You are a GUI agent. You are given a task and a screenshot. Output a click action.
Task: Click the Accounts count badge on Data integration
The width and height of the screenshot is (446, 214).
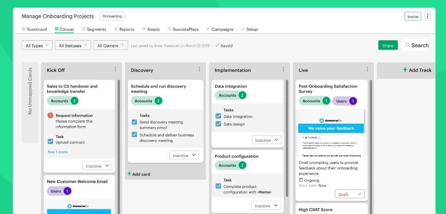tap(242, 95)
